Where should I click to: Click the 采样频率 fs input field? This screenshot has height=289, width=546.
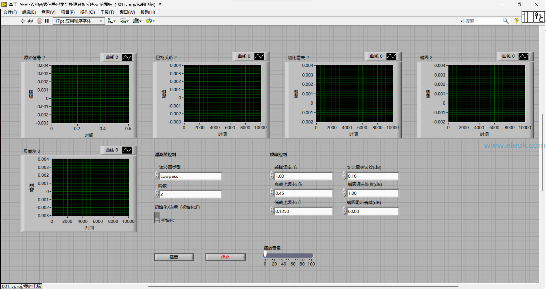pos(303,176)
